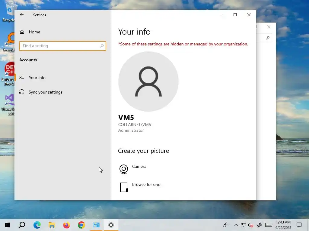Click the red managed by your organization notice
The height and width of the screenshot is (231, 309).
pyautogui.click(x=183, y=44)
